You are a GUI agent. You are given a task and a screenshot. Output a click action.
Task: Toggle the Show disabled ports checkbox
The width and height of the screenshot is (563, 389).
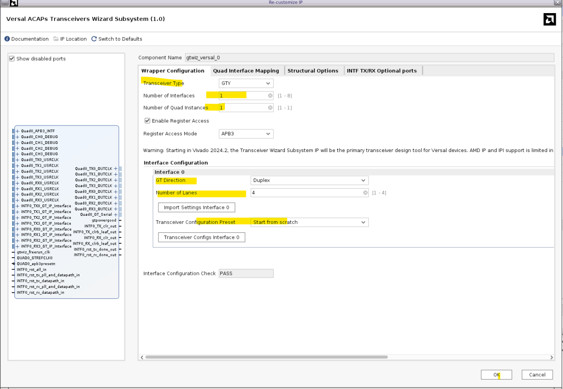pos(12,59)
